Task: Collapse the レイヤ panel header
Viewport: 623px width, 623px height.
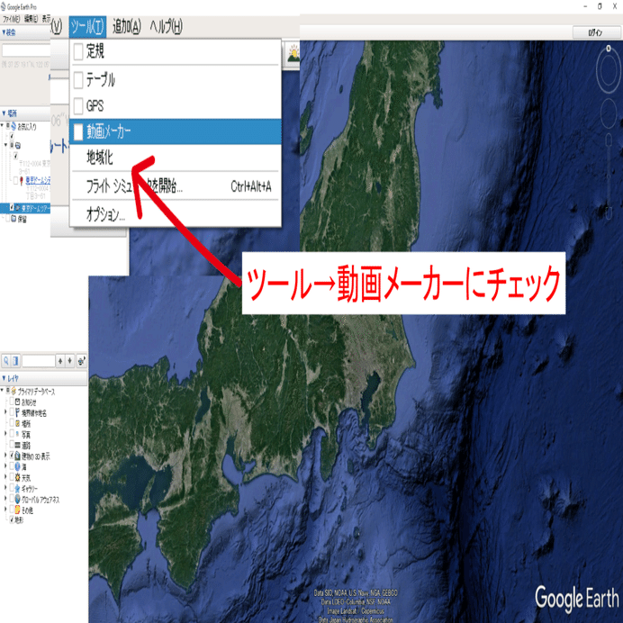Action: point(44,378)
